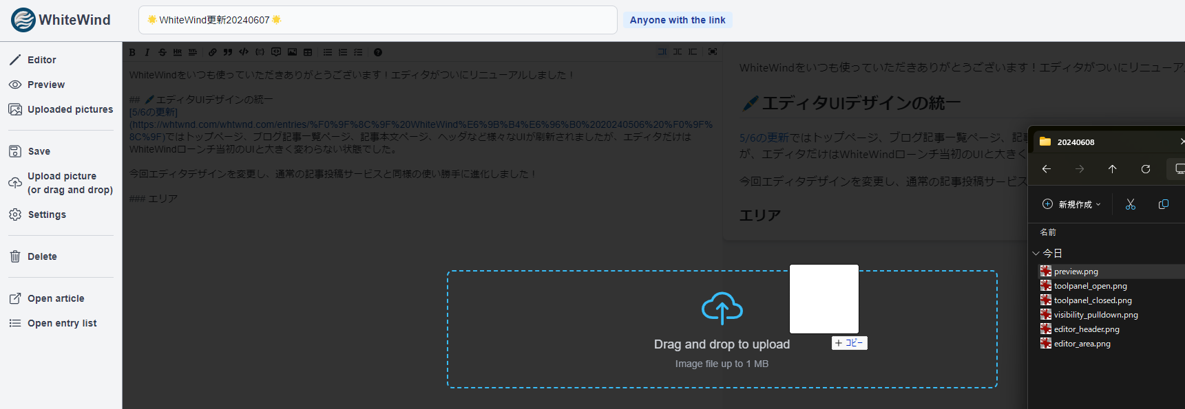Viewport: 1185px width, 409px height.
Task: Insert a table from editor toolbar
Action: click(x=308, y=52)
